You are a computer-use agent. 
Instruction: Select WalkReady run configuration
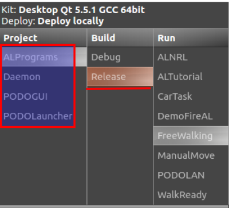pyautogui.click(x=191, y=195)
